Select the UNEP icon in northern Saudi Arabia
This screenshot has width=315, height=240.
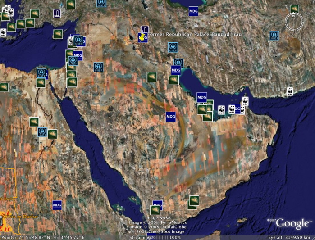coord(98,68)
